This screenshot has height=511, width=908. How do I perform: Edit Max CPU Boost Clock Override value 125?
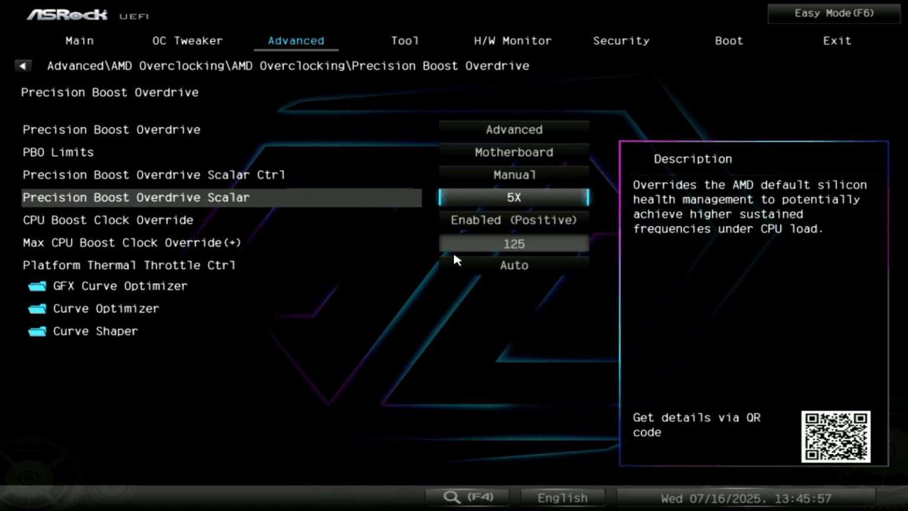click(514, 244)
